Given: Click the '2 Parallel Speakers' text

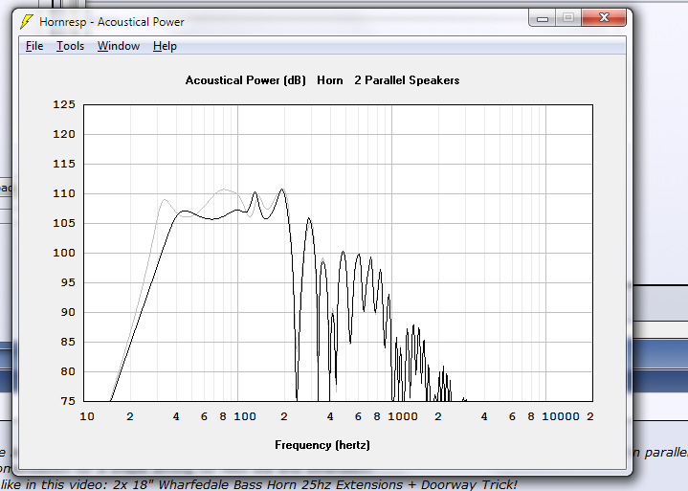Looking at the screenshot, I should click(x=407, y=80).
